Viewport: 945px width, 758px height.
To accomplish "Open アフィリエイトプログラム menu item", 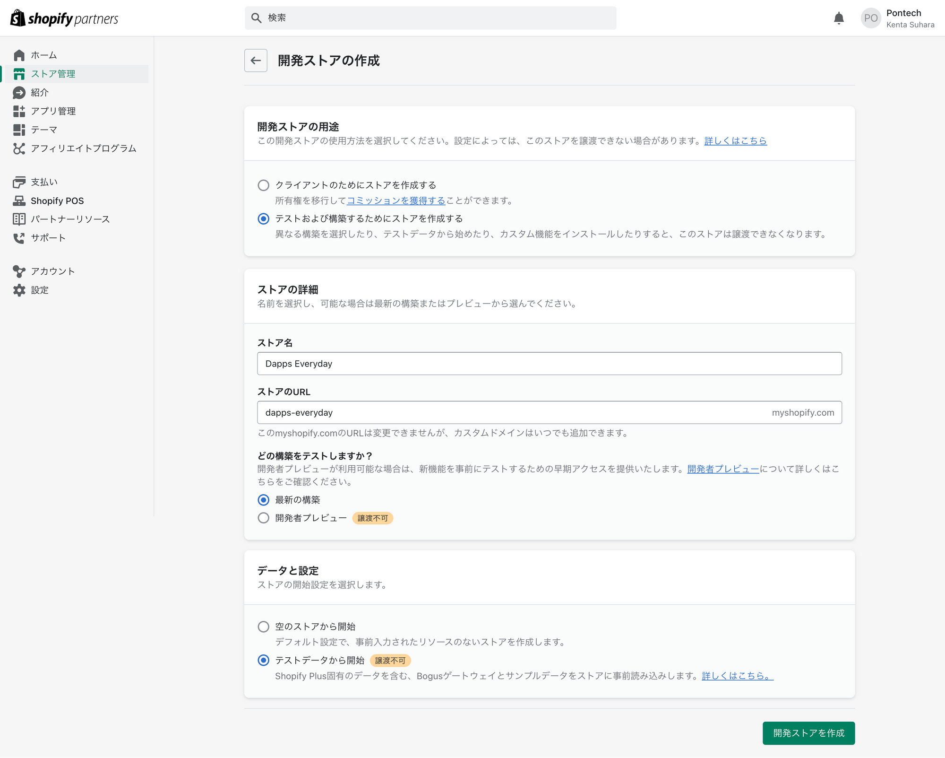I will 84,148.
